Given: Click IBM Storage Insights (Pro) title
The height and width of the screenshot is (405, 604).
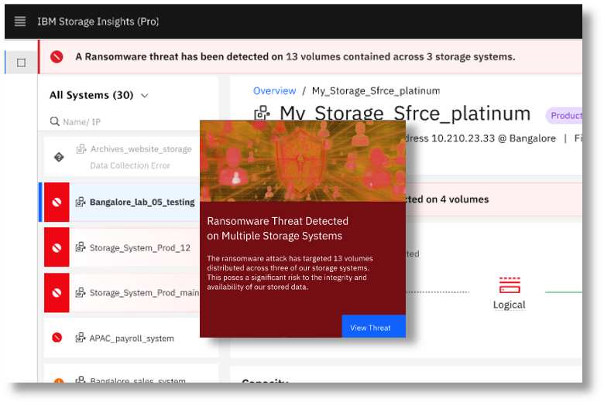Looking at the screenshot, I should click(98, 22).
